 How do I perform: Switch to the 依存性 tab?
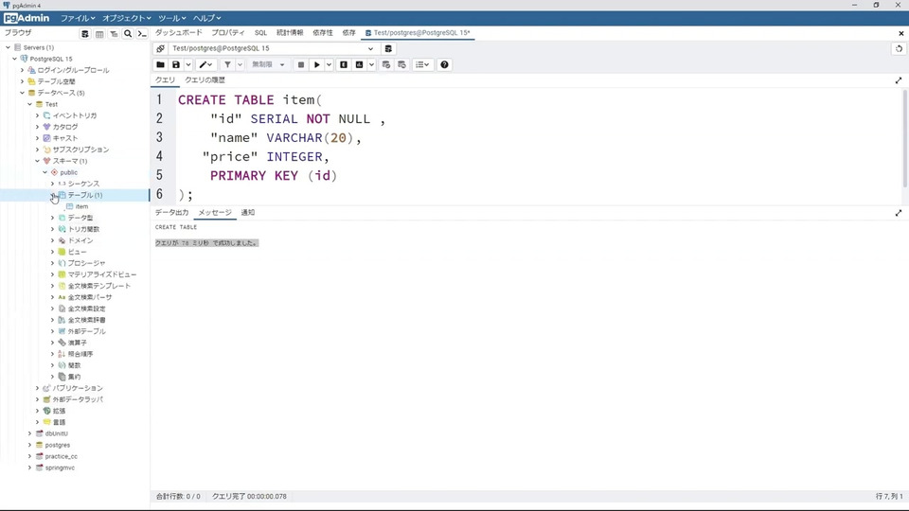coord(323,33)
